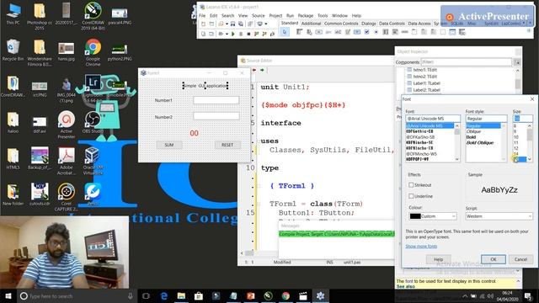Click the Open folder icon in Lazarus toolbar

221,24
